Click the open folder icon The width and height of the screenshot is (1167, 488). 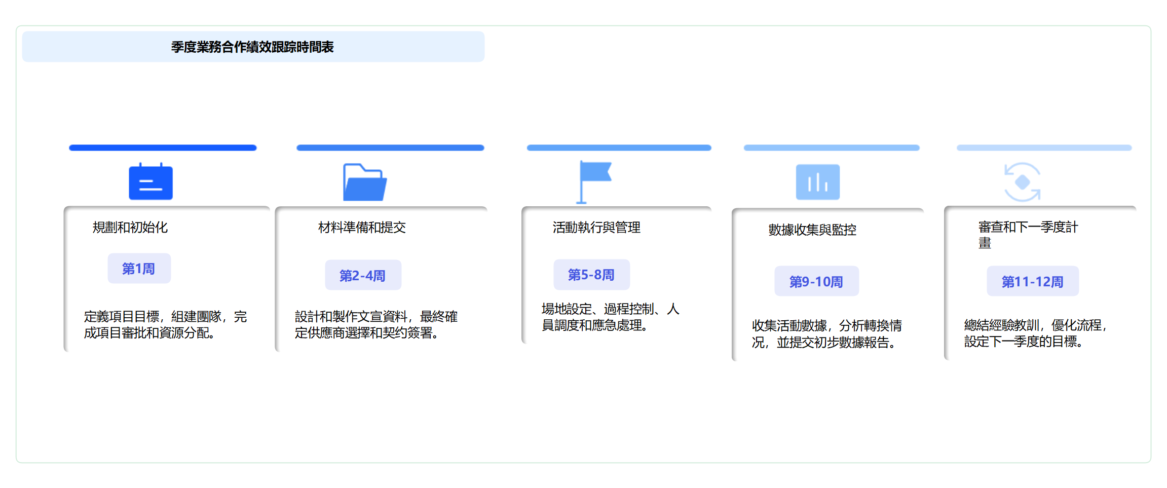pyautogui.click(x=364, y=182)
